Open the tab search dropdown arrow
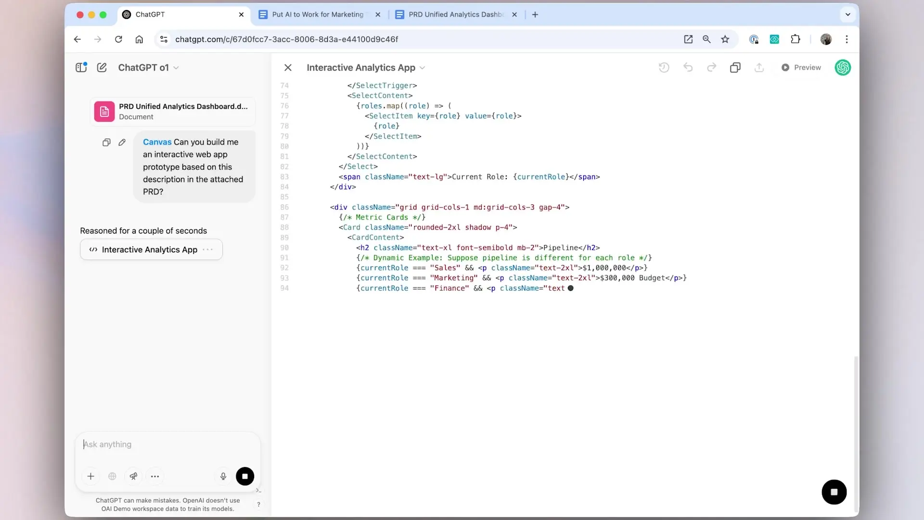This screenshot has height=520, width=924. pos(848,14)
